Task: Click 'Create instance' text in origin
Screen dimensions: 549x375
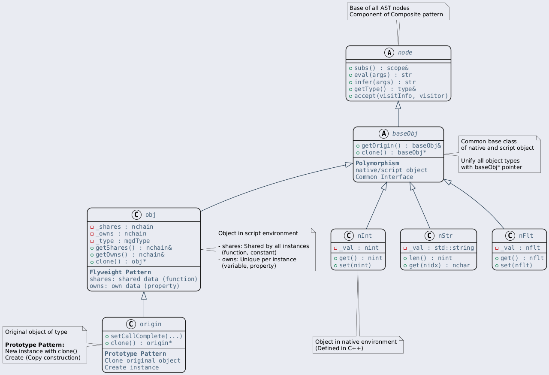Action: [x=132, y=368]
